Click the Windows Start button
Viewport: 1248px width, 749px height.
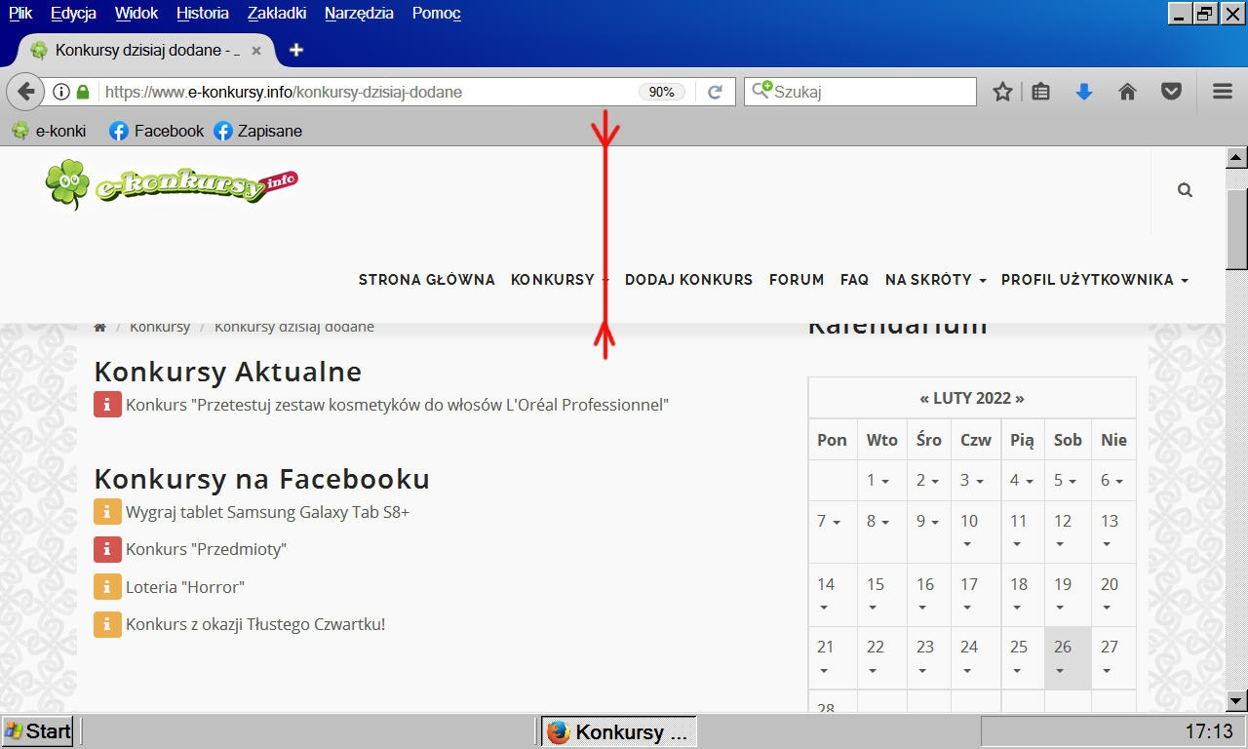pos(38,731)
